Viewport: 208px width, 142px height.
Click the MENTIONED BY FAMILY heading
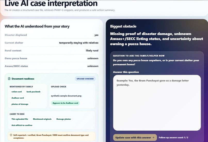coord(21,87)
